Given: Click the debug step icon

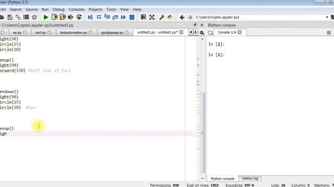Looking at the screenshot, I should click(99, 17).
